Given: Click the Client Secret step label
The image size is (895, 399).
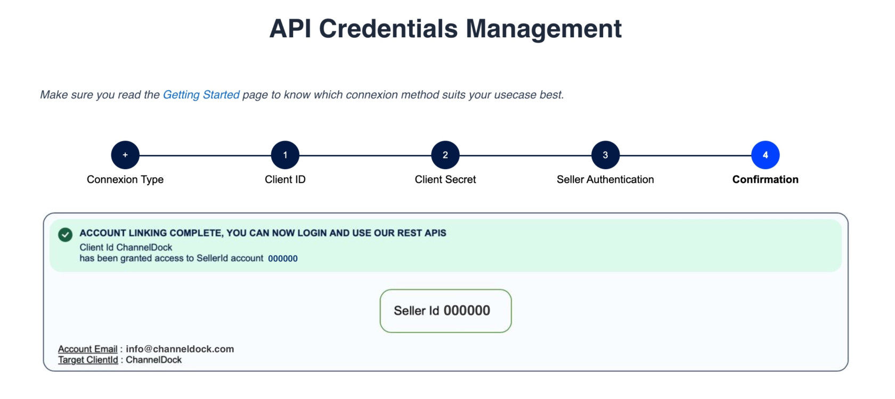Looking at the screenshot, I should [445, 180].
